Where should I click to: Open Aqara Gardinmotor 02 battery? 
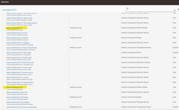[x=17, y=97]
